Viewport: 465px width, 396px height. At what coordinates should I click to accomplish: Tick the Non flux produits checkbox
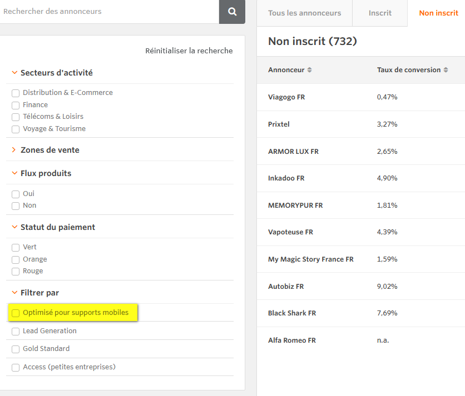(16, 206)
